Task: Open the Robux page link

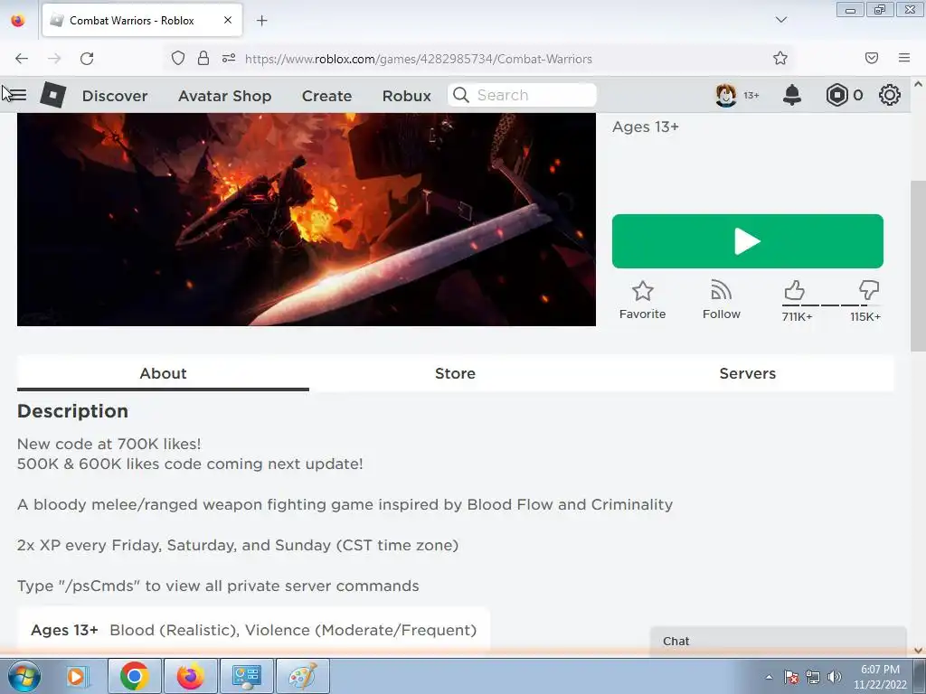Action: coord(406,96)
